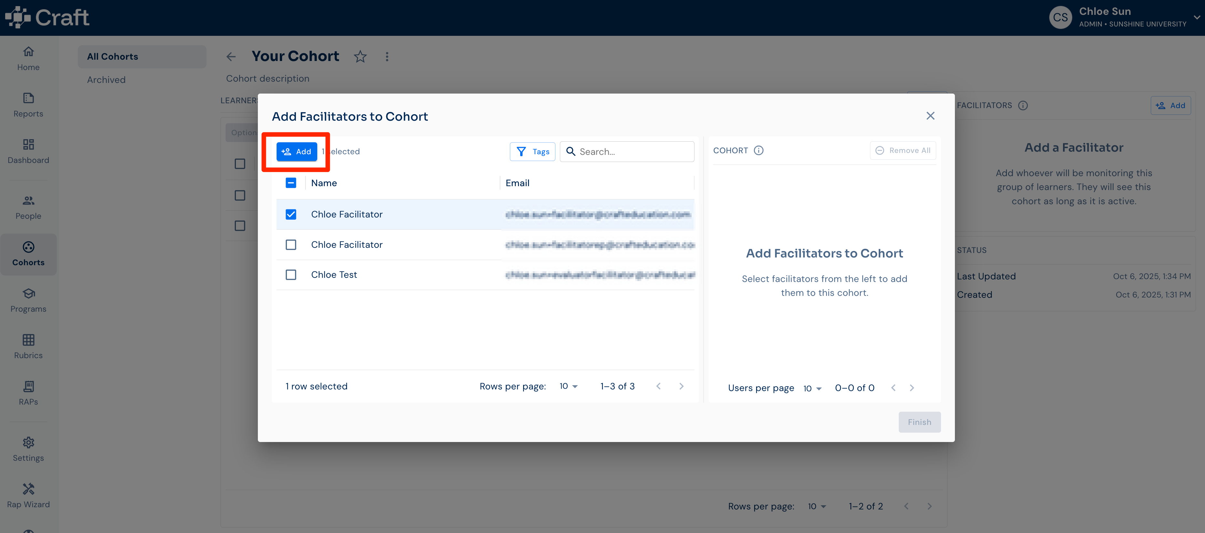Select the All Cohorts tab

coord(142,56)
